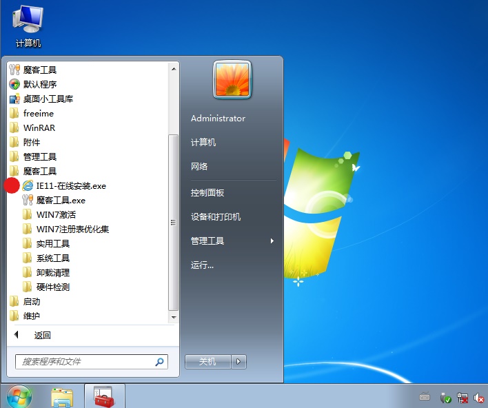The image size is (488, 408).
Task: Click the programs list scroll up arrow
Action: 174,69
